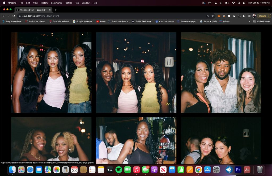Open a new tab with plus button
The image size is (272, 176).
[x=56, y=10]
